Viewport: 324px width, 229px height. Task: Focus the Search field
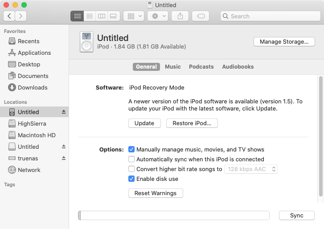(271, 16)
